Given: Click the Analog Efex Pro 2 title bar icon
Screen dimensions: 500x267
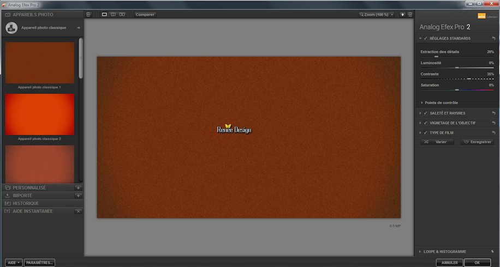Looking at the screenshot, I should [x=4, y=5].
